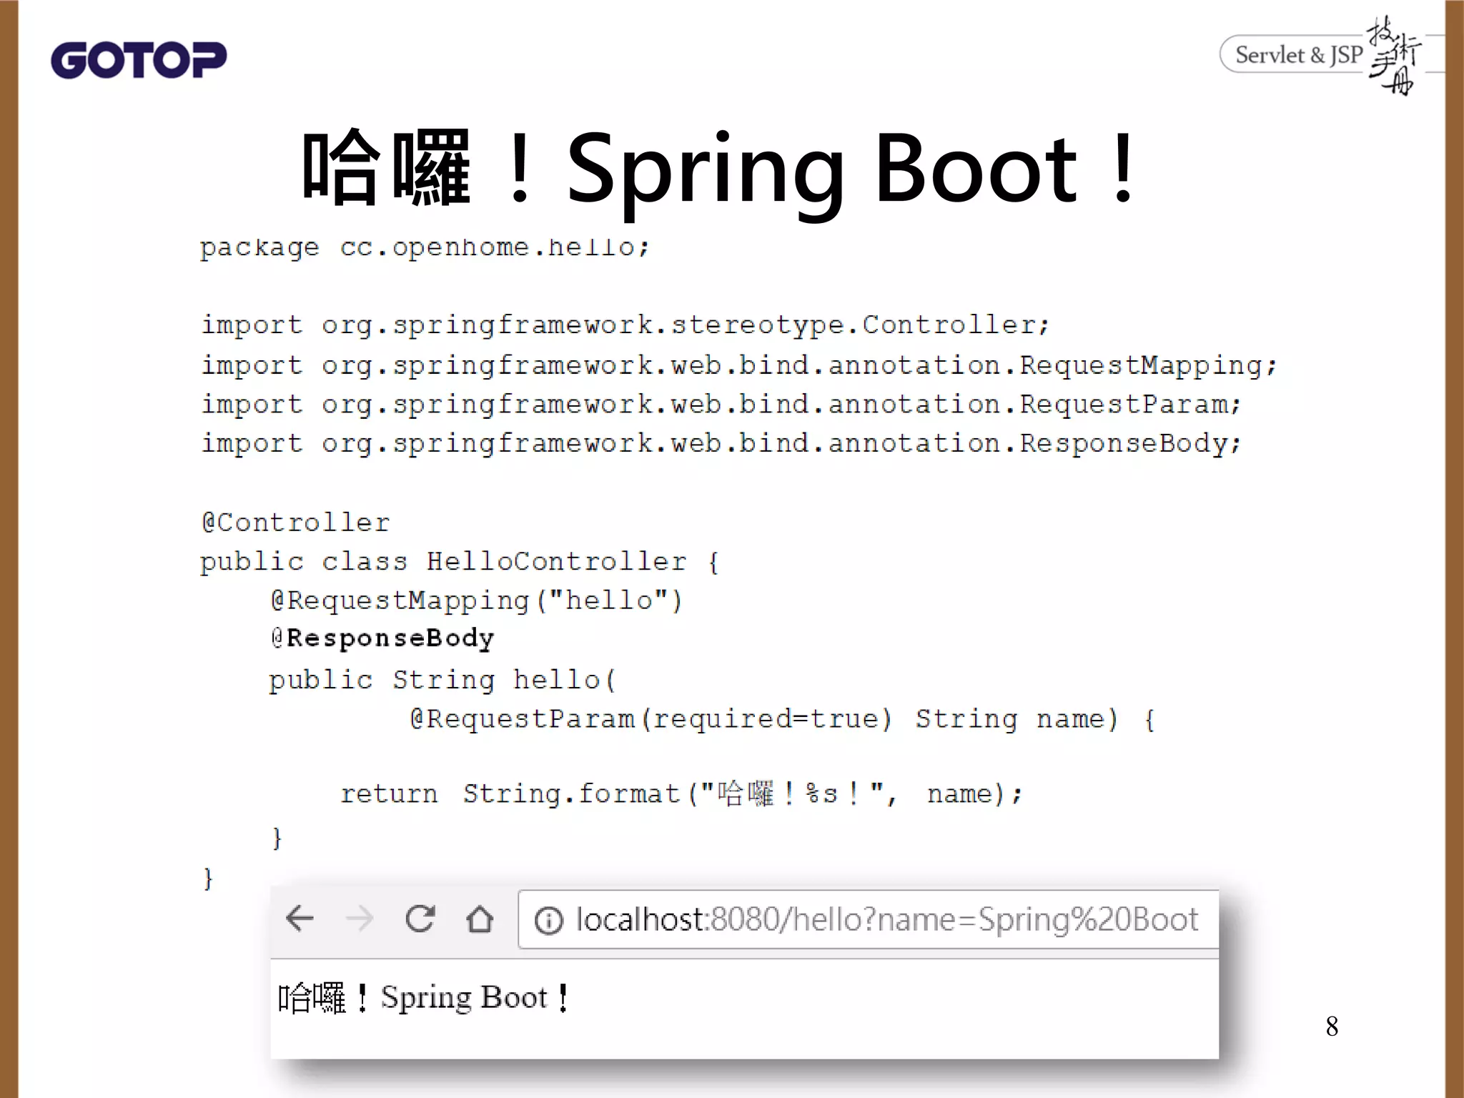
Task: Click the browser back arrow
Action: coord(300,919)
